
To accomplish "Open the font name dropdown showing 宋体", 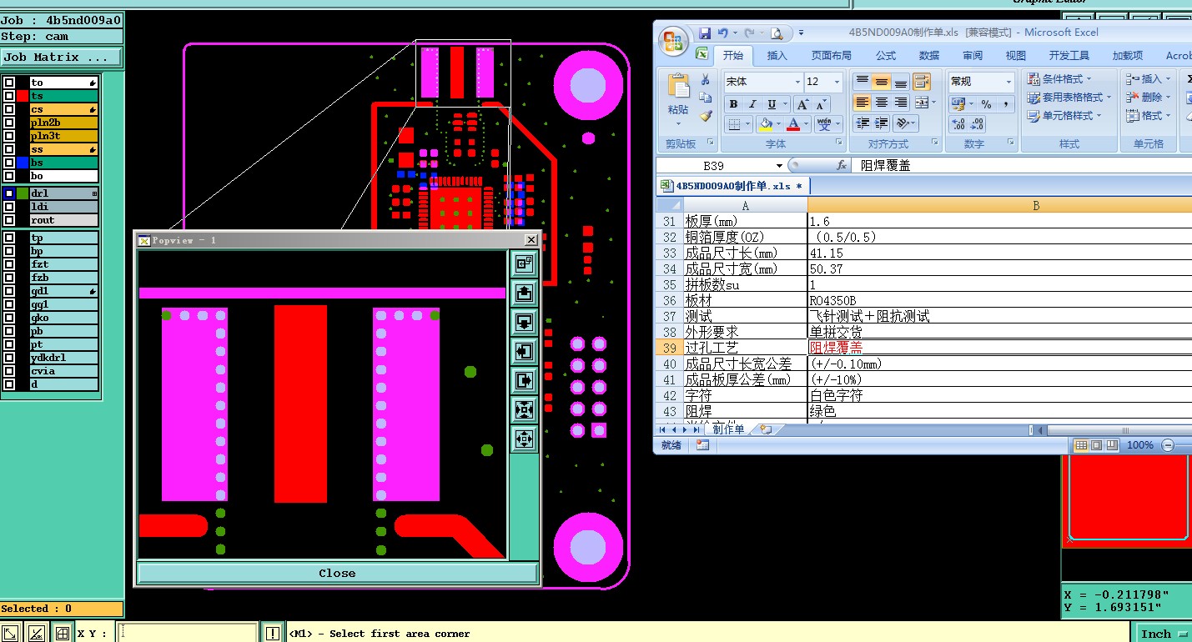I will 797,82.
